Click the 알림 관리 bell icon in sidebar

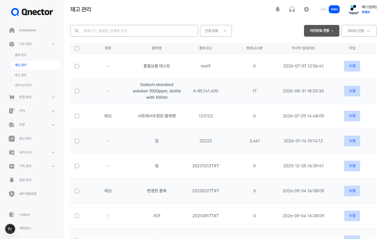tap(12, 180)
